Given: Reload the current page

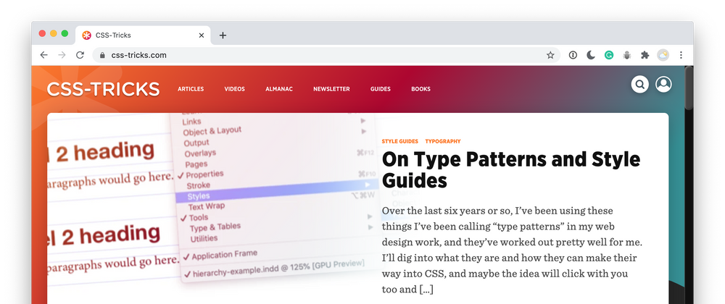Looking at the screenshot, I should coord(80,55).
